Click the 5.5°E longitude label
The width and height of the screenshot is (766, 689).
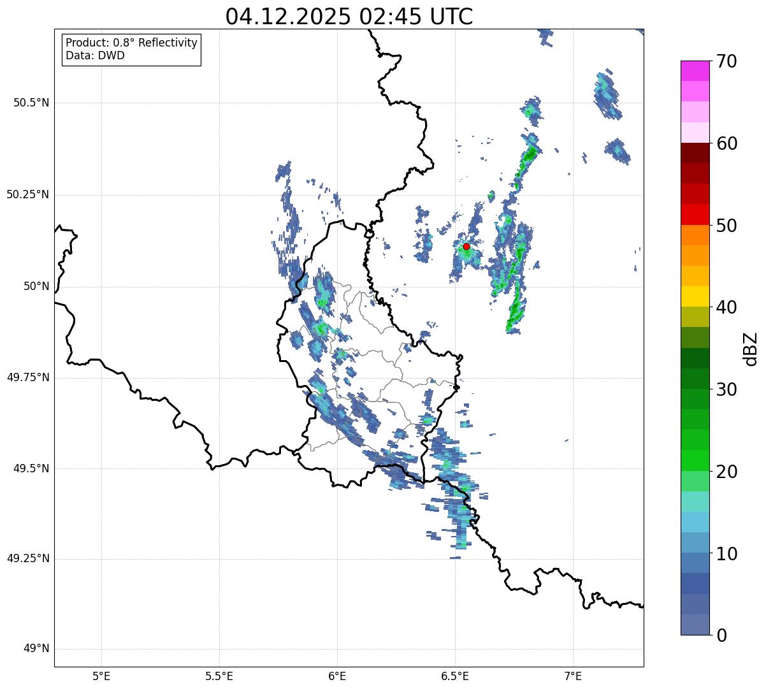click(x=219, y=676)
